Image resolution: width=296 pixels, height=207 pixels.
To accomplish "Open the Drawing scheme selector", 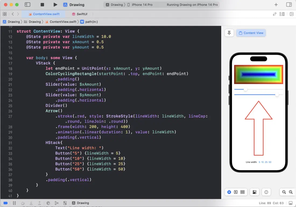I will point(114,5).
